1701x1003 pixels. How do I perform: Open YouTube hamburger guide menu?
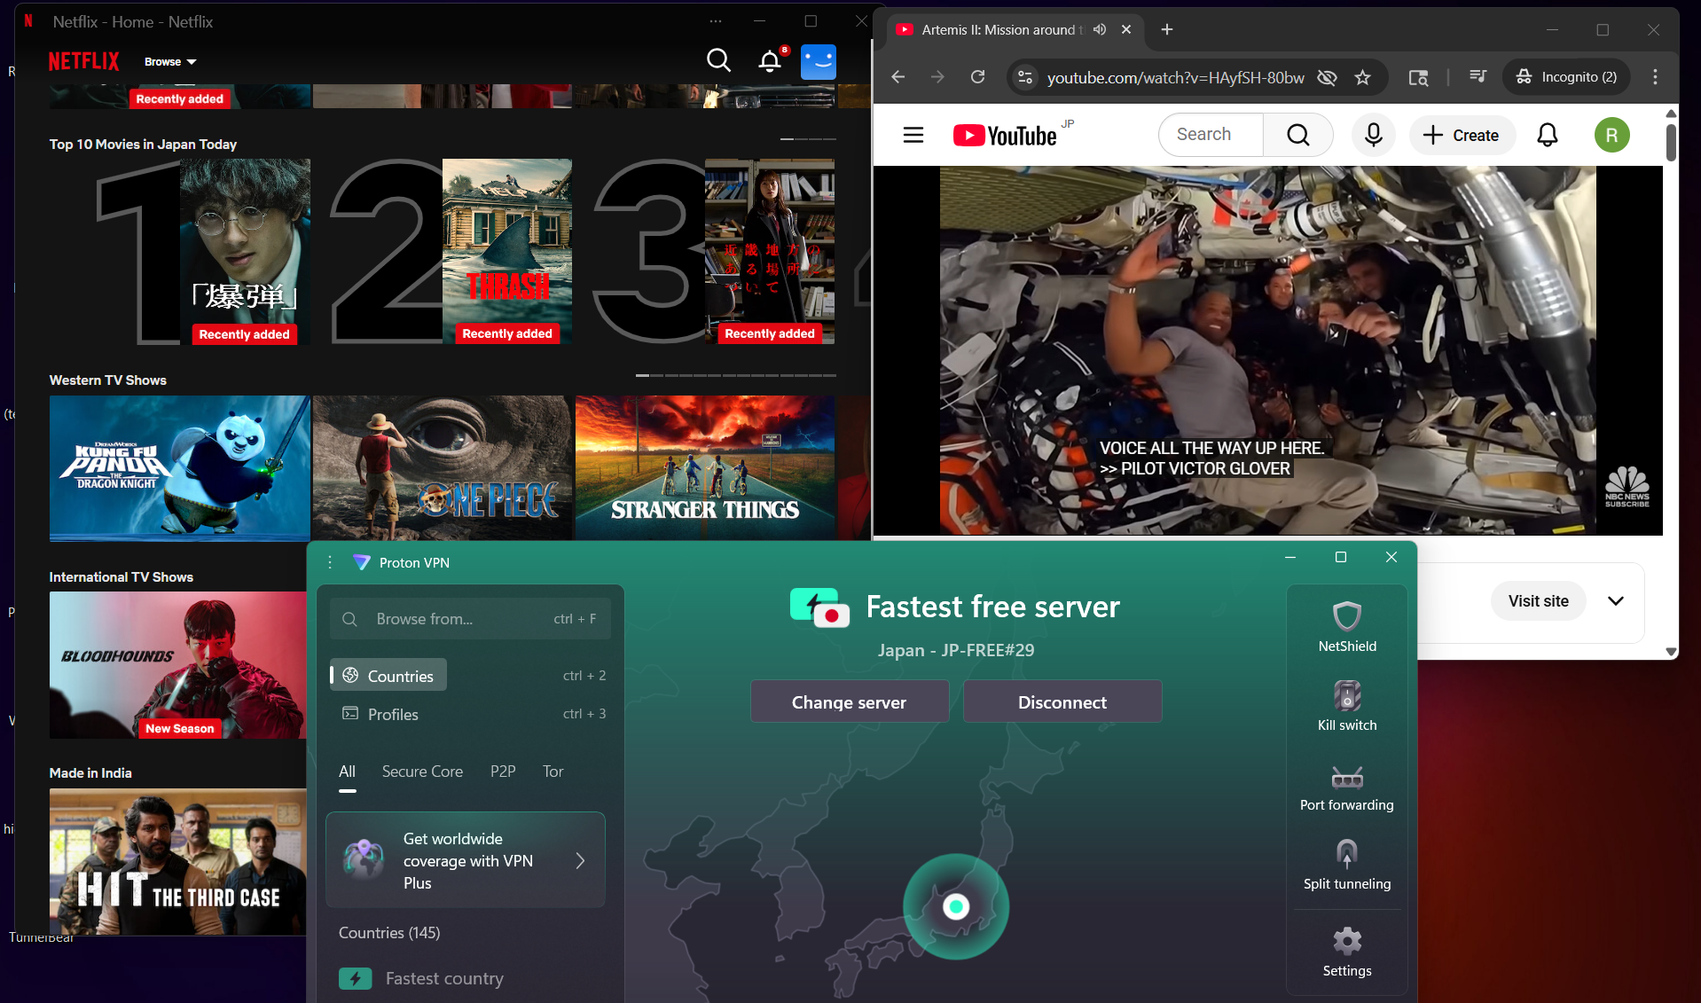913,135
